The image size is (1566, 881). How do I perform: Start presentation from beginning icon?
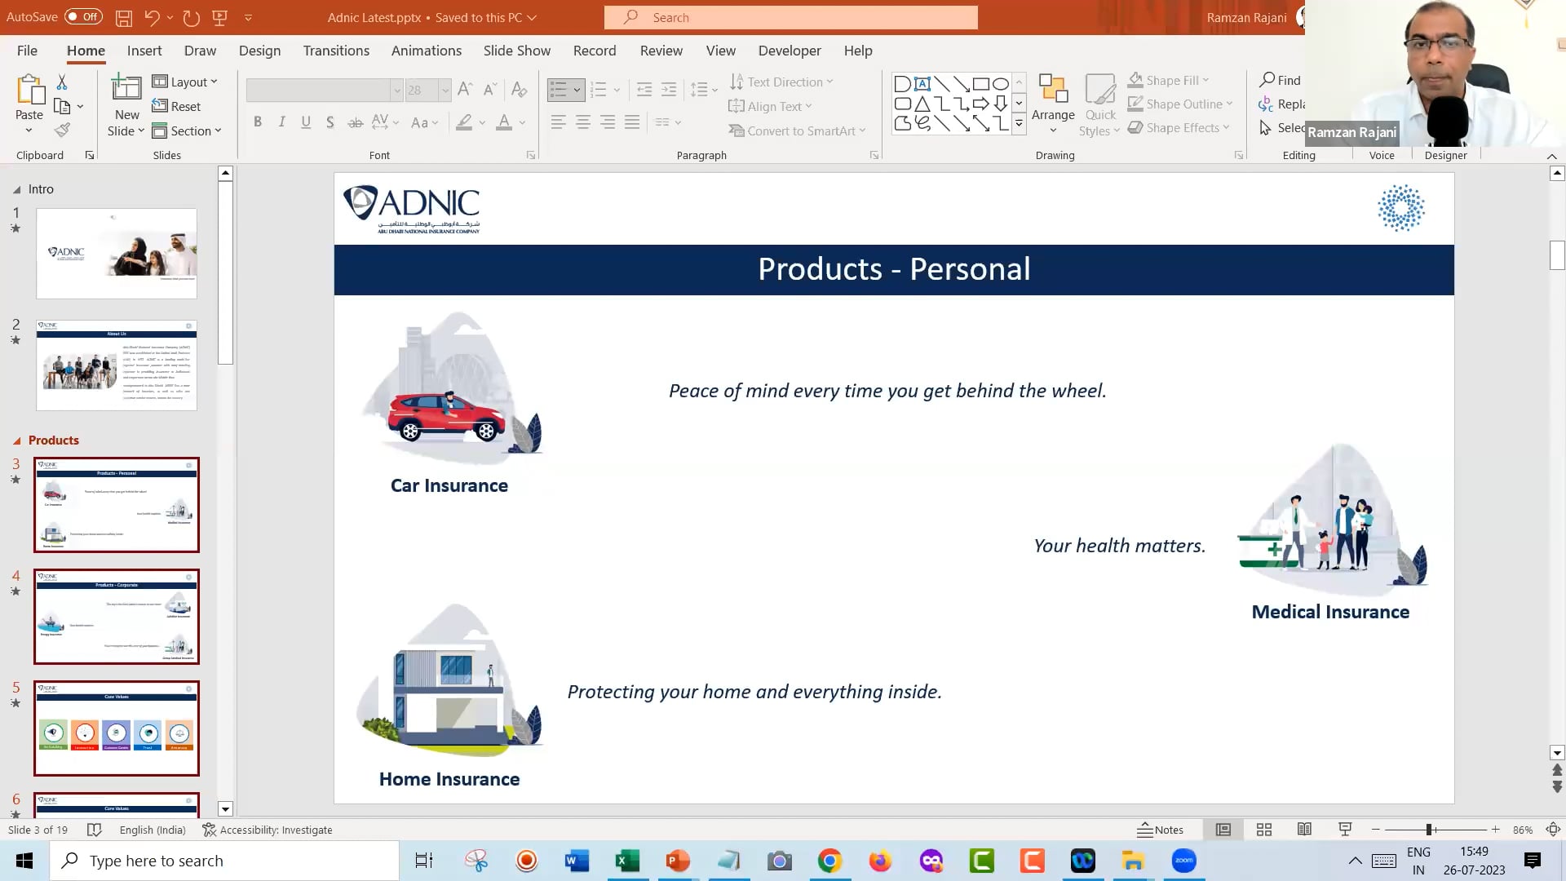click(219, 17)
